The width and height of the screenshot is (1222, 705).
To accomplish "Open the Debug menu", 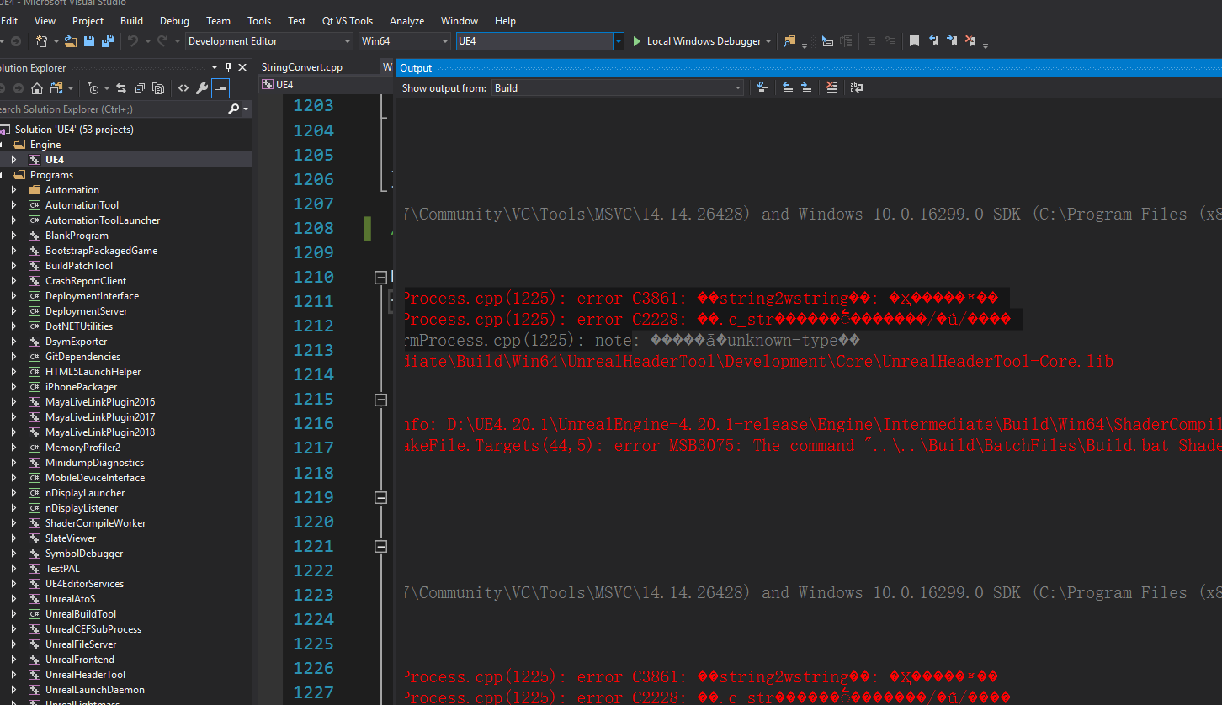I will 174,20.
